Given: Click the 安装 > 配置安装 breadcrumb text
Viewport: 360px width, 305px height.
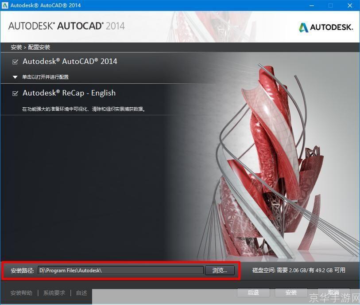Looking at the screenshot, I should [30, 47].
